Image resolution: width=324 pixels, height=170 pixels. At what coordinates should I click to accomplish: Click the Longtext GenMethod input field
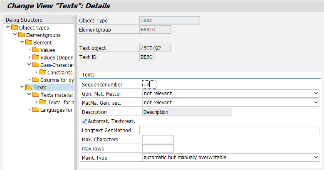click(x=229, y=130)
